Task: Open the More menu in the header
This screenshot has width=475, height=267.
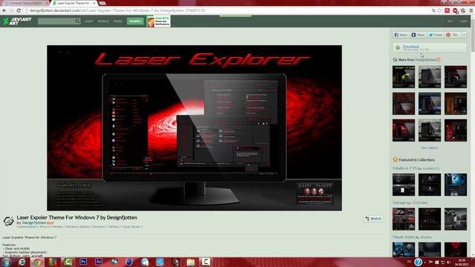Action: coord(117,22)
